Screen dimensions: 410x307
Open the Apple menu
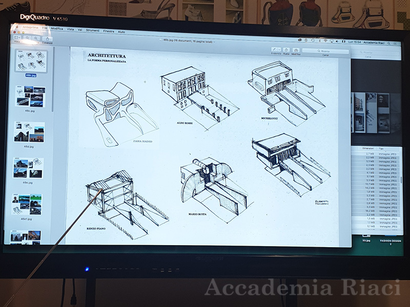(x=16, y=27)
